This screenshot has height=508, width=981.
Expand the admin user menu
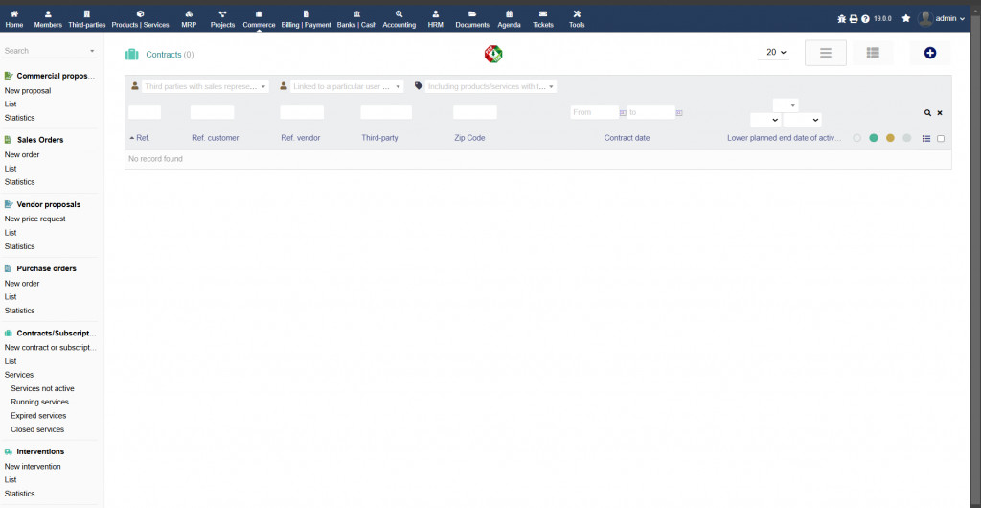pyautogui.click(x=949, y=19)
